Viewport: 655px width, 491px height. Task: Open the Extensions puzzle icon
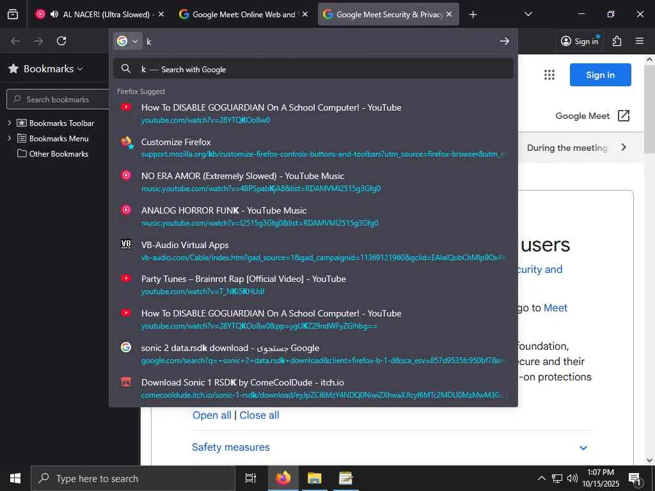617,41
